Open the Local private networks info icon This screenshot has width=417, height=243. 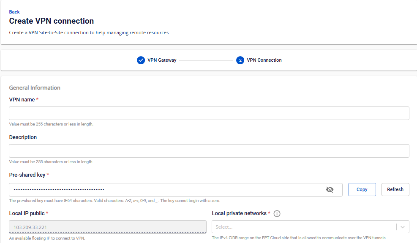click(277, 213)
